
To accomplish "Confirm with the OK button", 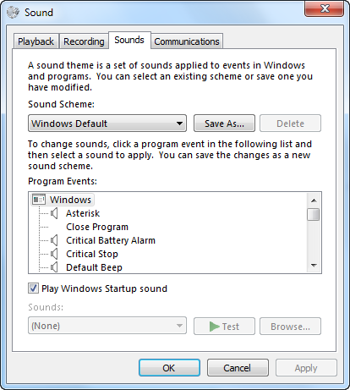I will 169,368.
